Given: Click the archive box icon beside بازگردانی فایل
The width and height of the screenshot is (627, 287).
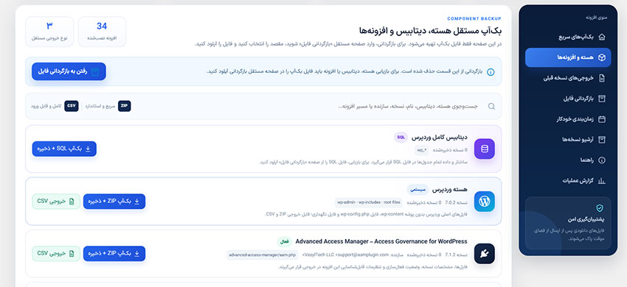Looking at the screenshot, I should click(602, 99).
